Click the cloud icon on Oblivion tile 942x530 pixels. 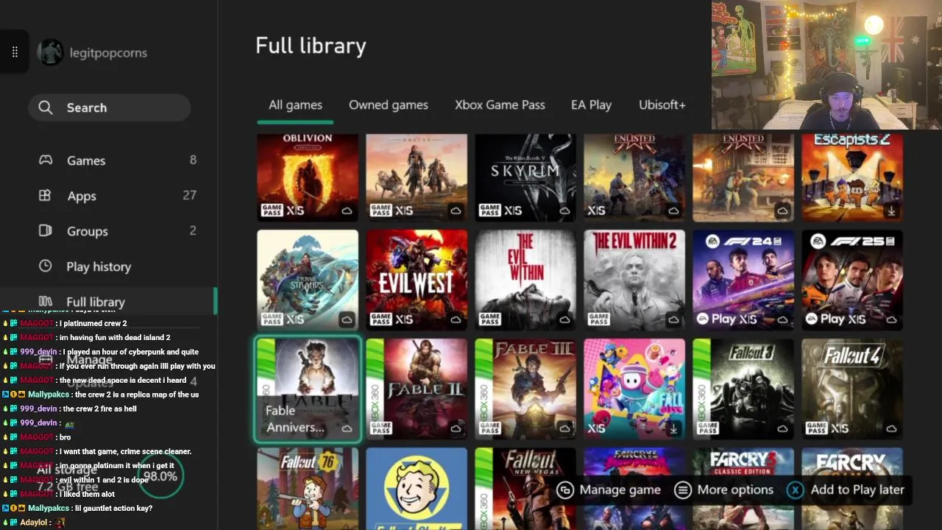point(347,211)
